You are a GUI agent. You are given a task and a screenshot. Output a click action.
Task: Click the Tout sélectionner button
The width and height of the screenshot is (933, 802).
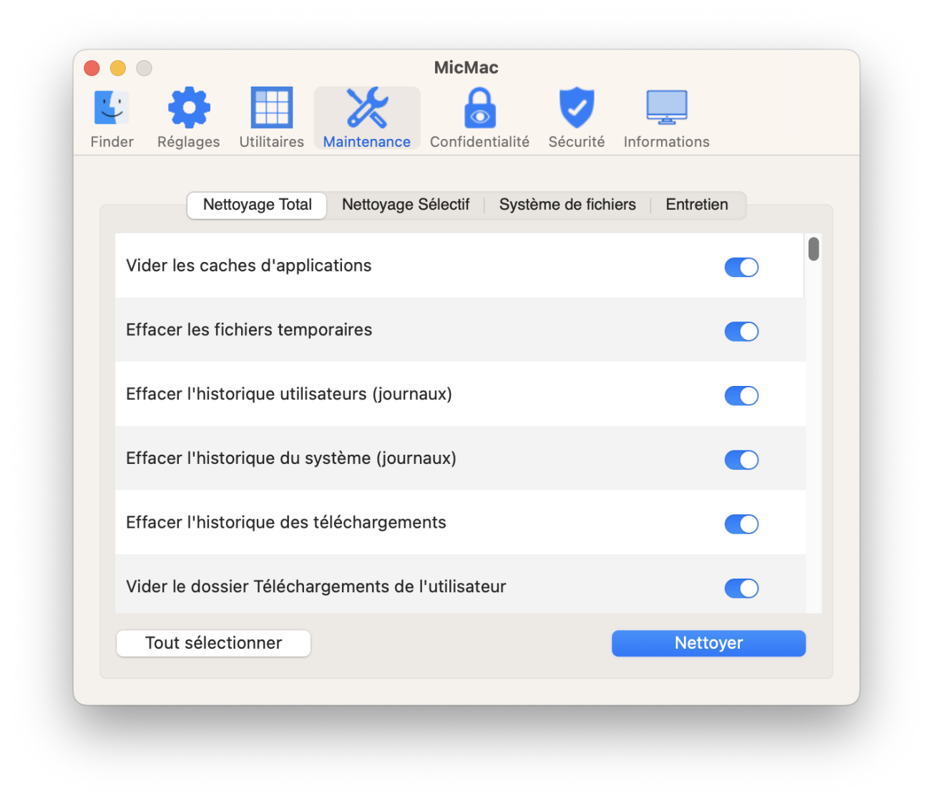213,643
